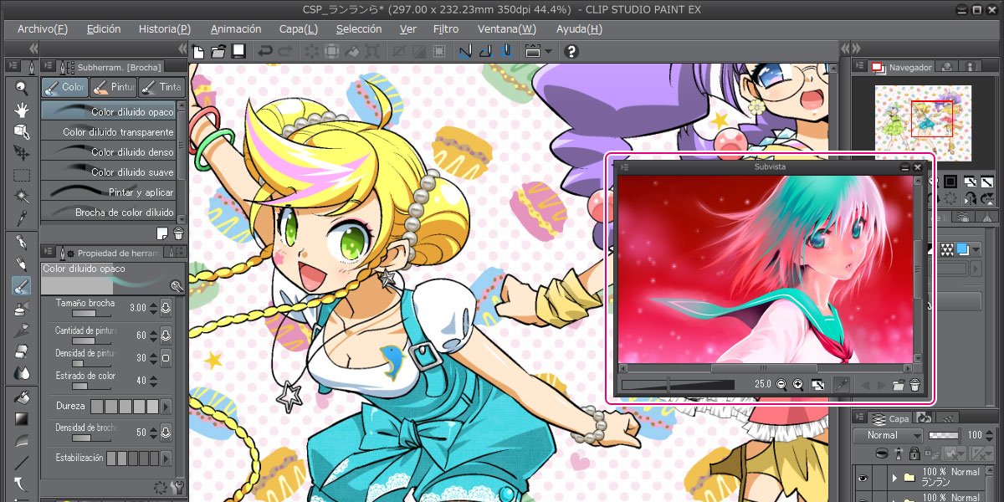The width and height of the screenshot is (1004, 502).
Task: Select the Tinta sub tool group
Action: pos(161,87)
